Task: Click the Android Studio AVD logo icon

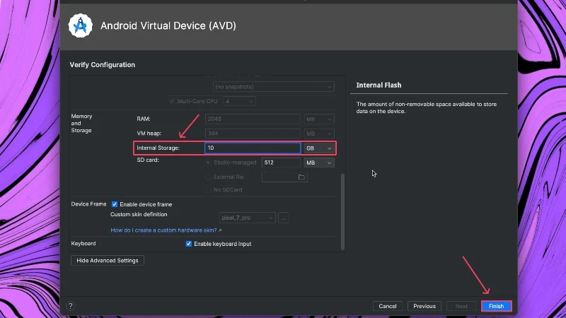Action: (x=80, y=26)
